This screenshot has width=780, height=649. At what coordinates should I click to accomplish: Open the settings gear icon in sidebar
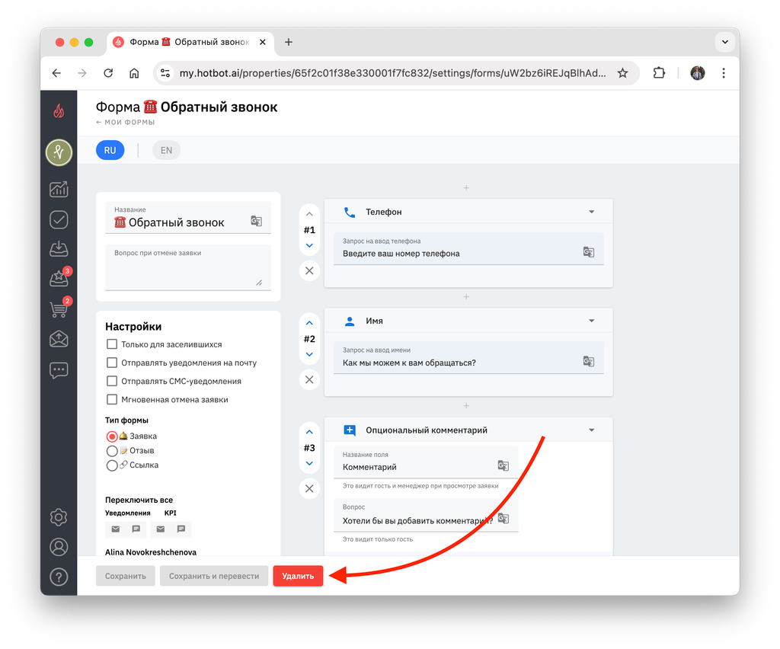point(59,517)
